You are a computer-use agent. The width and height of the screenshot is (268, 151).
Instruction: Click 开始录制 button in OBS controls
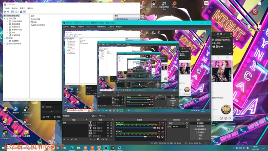(200, 127)
